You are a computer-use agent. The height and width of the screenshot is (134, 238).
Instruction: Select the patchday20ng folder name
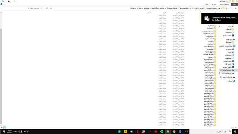click(x=209, y=119)
